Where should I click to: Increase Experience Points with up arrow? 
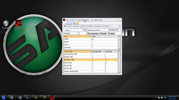coord(117,29)
